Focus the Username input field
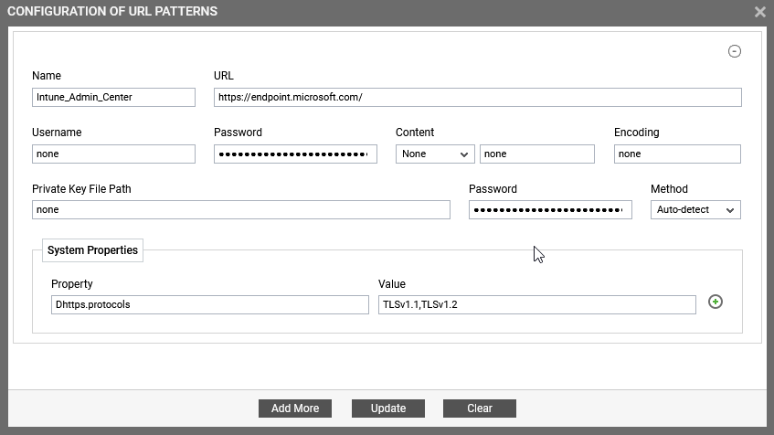 tap(113, 154)
